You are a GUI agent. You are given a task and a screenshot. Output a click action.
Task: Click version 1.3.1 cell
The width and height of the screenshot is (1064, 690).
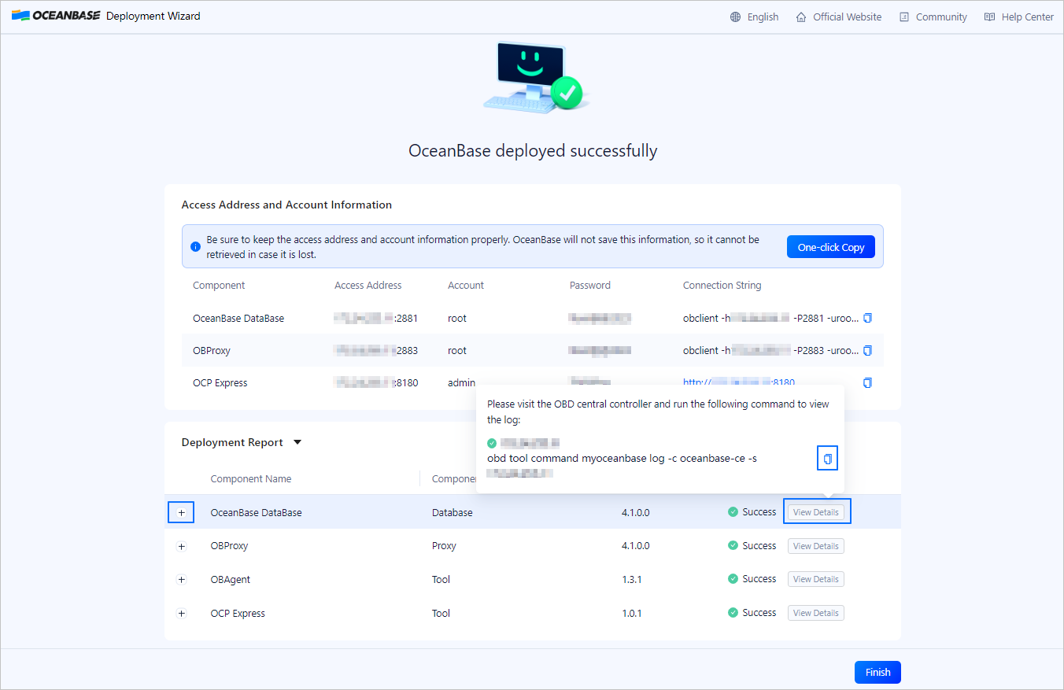tap(632, 580)
